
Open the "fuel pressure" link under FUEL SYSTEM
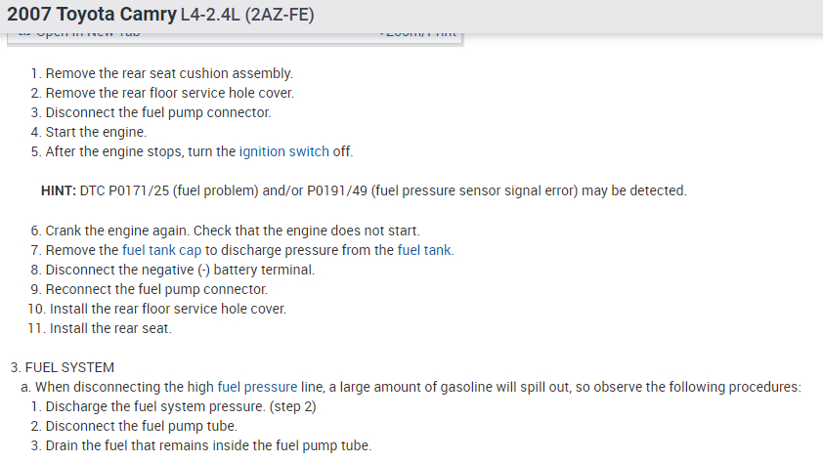[257, 387]
